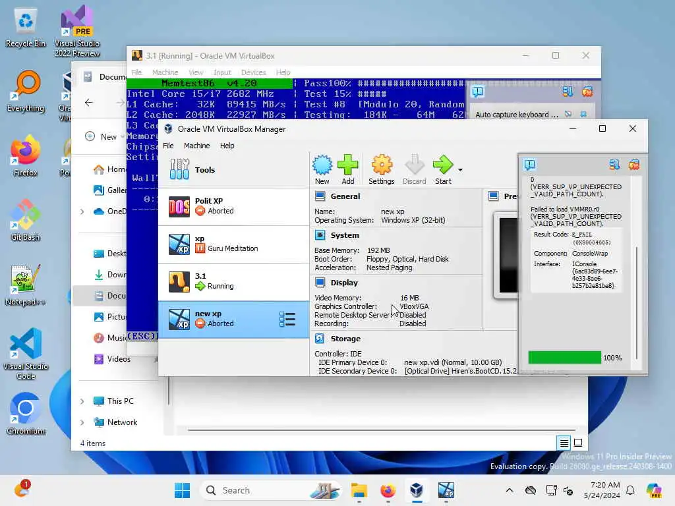Click the System section header

click(344, 235)
